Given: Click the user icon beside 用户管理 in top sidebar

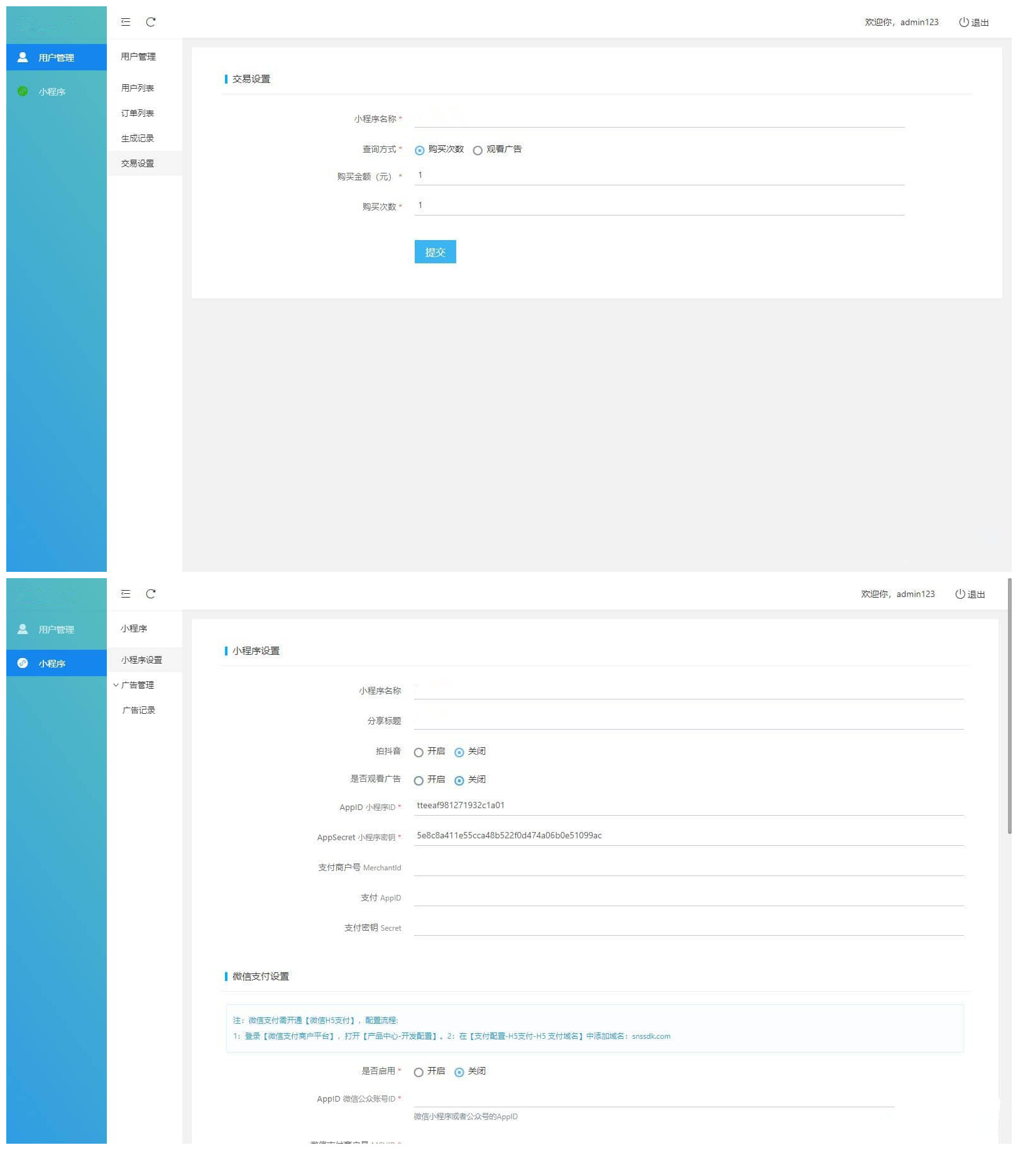Looking at the screenshot, I should tap(23, 57).
